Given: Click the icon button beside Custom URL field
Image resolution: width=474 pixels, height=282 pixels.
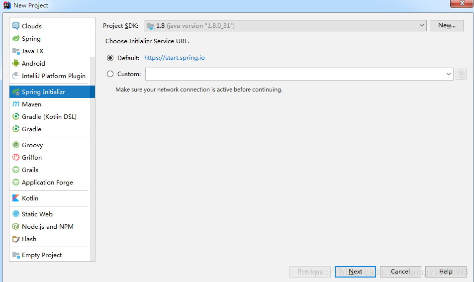Looking at the screenshot, I should 461,74.
